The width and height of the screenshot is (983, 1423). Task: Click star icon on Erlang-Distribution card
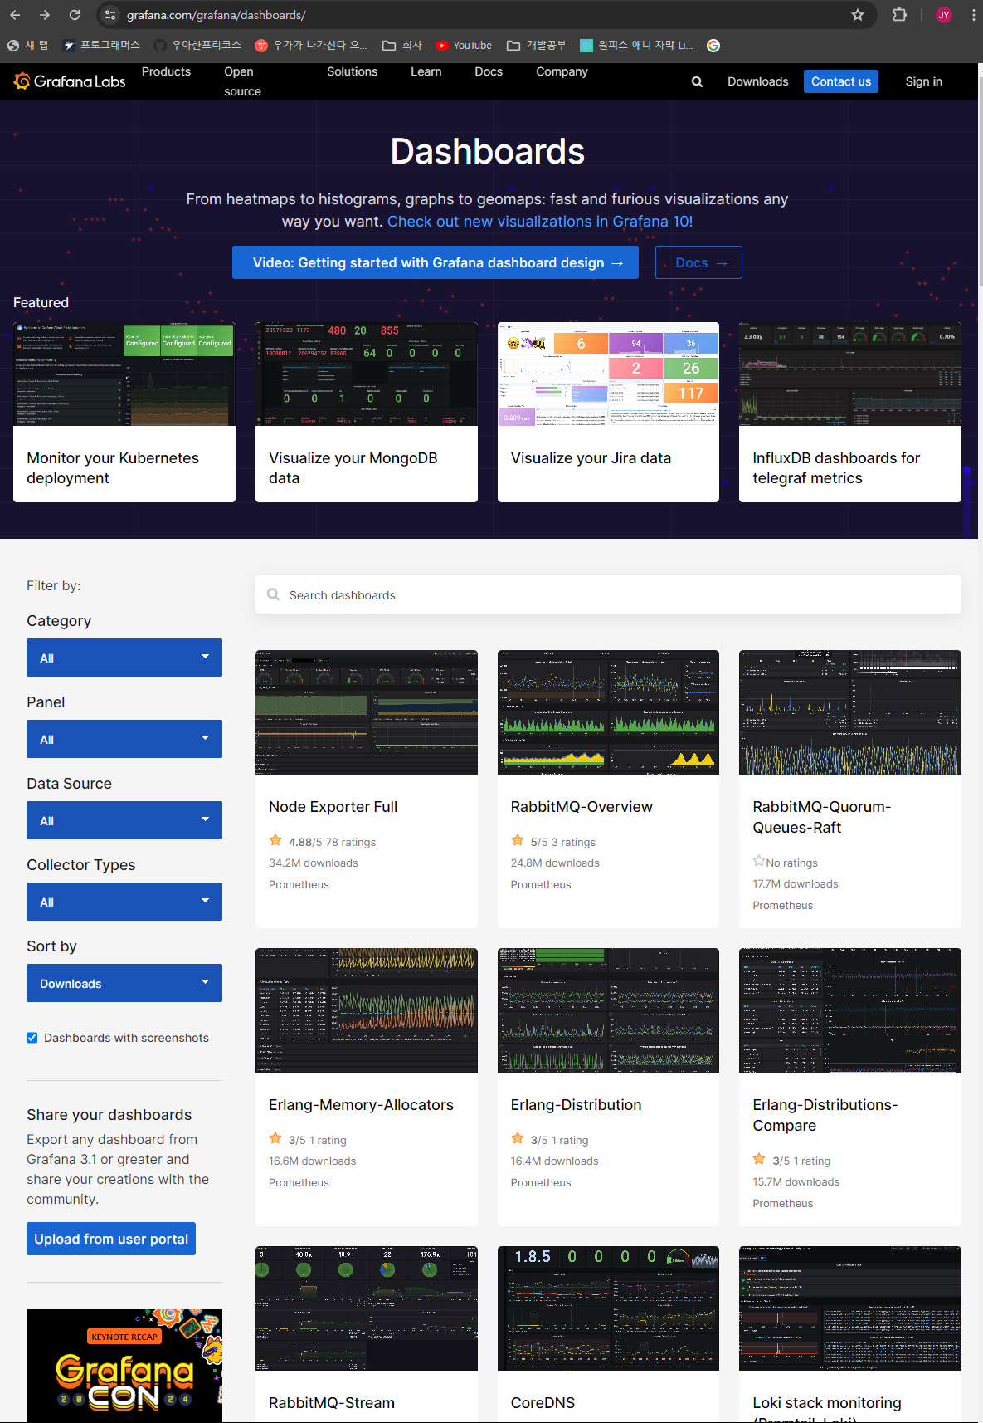[518, 1138]
